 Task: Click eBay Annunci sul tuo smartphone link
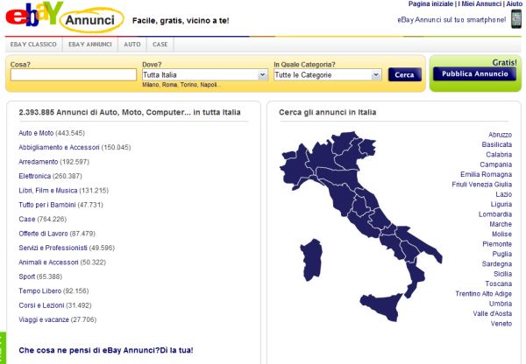451,20
